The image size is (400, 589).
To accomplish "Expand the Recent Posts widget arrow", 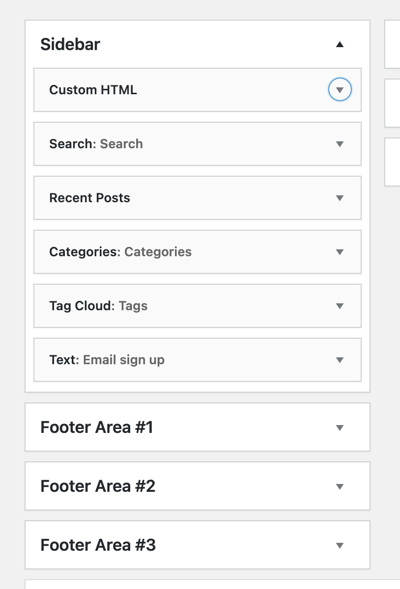I will coord(340,198).
